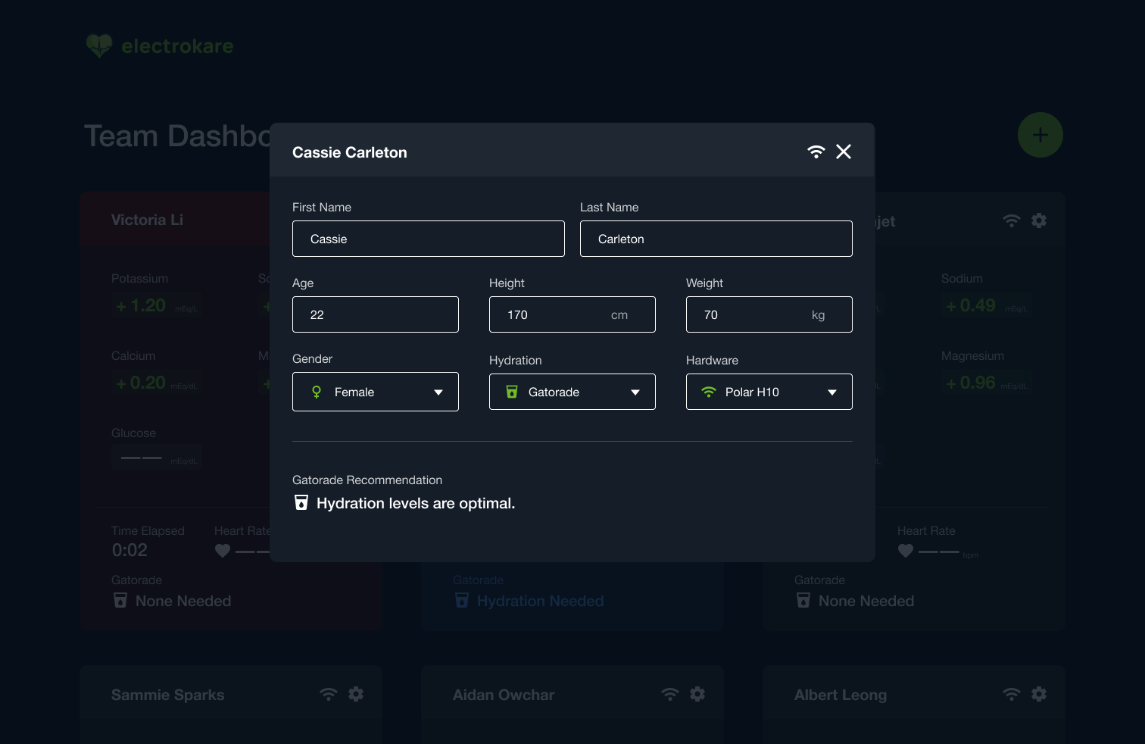The width and height of the screenshot is (1145, 744).
Task: Click the Age input field
Action: click(x=376, y=314)
